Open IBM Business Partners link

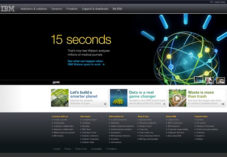click(120, 136)
